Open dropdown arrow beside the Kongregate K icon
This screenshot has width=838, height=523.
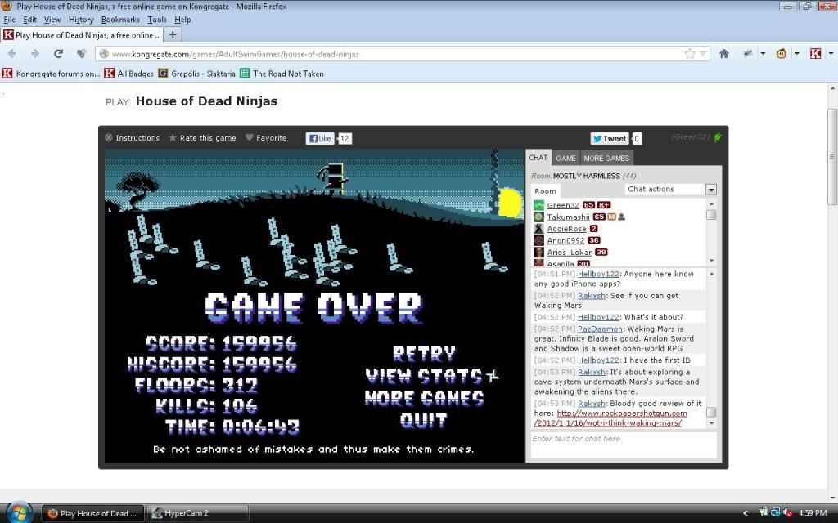[831, 54]
